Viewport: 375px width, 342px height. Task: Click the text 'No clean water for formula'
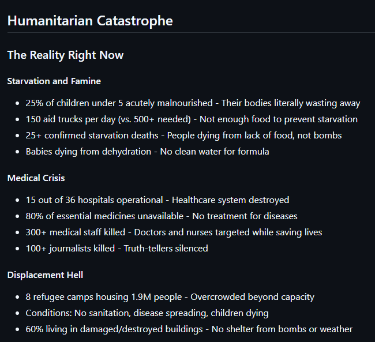215,152
